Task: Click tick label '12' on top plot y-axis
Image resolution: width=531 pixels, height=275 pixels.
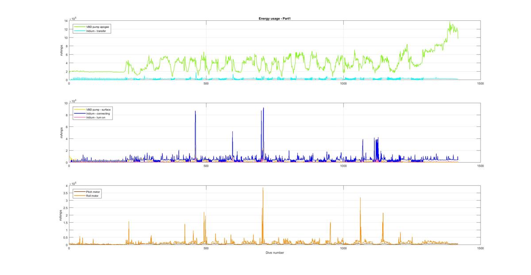Action: tap(65, 29)
